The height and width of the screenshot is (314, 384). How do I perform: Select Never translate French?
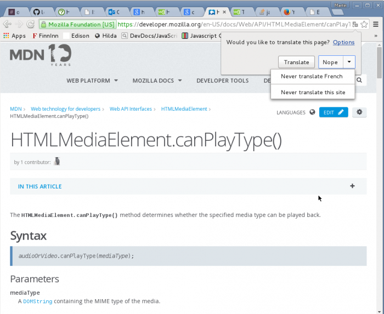click(312, 76)
